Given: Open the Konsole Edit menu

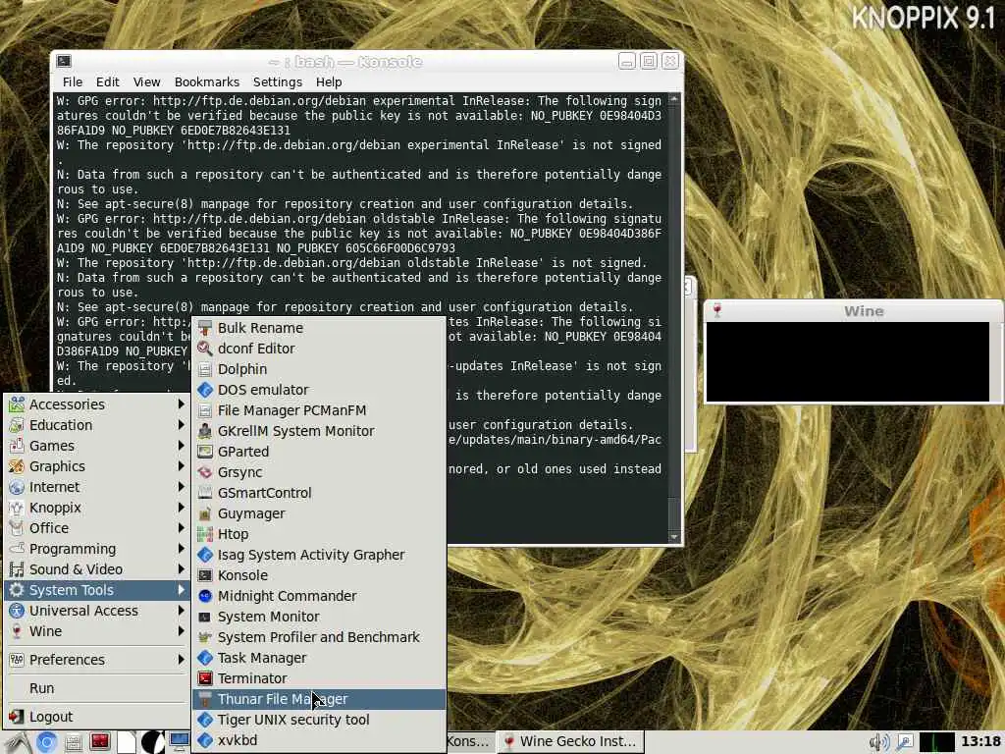Looking at the screenshot, I should tap(108, 82).
